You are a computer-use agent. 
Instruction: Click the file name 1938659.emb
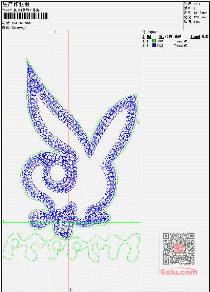coord(21,23)
